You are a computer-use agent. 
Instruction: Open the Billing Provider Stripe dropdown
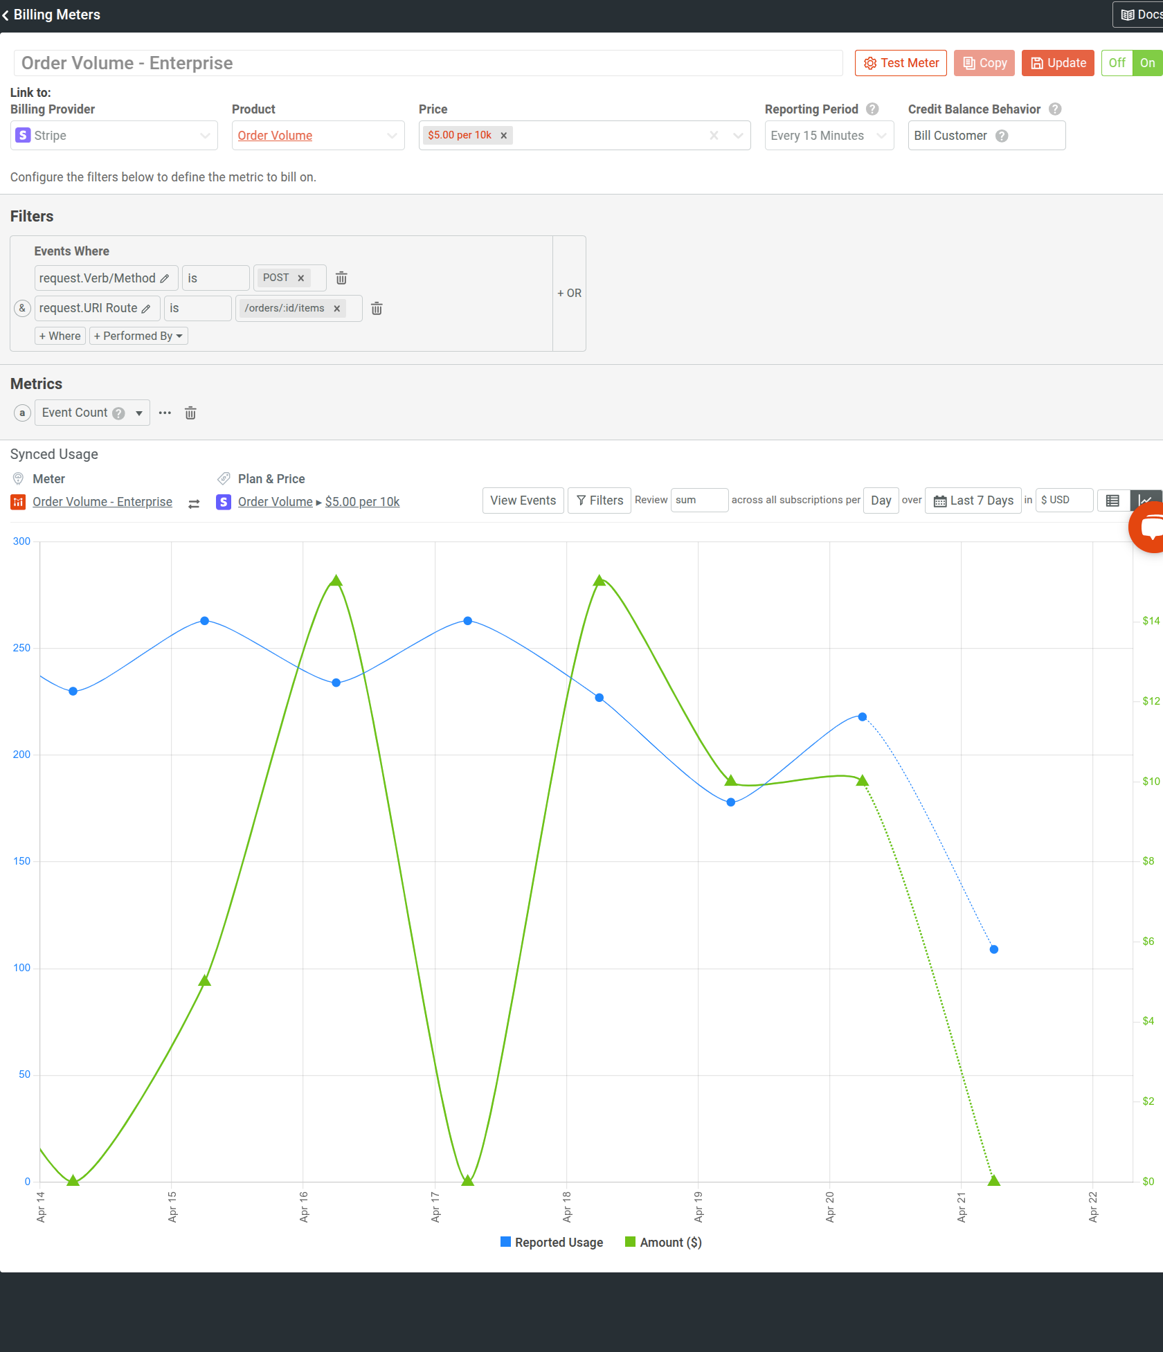(x=204, y=135)
